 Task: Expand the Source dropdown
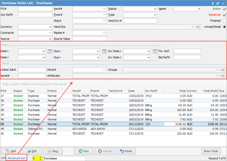coord(50,39)
